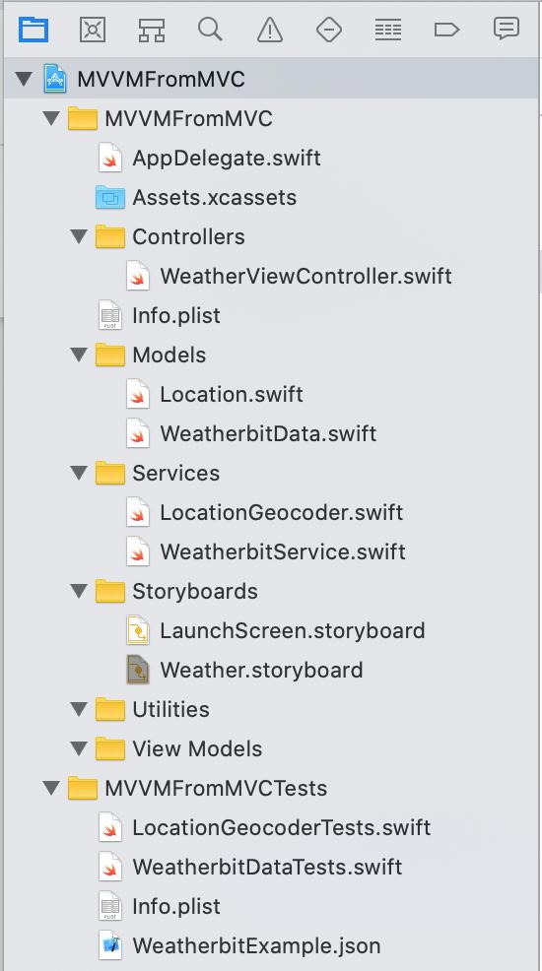Open the Find navigator magnifier icon
Screen dimensions: 542x971
(x=210, y=30)
